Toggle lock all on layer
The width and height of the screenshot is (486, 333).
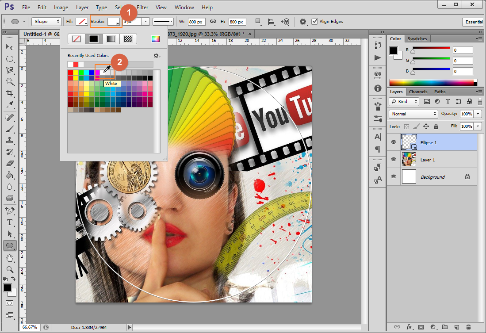click(436, 126)
